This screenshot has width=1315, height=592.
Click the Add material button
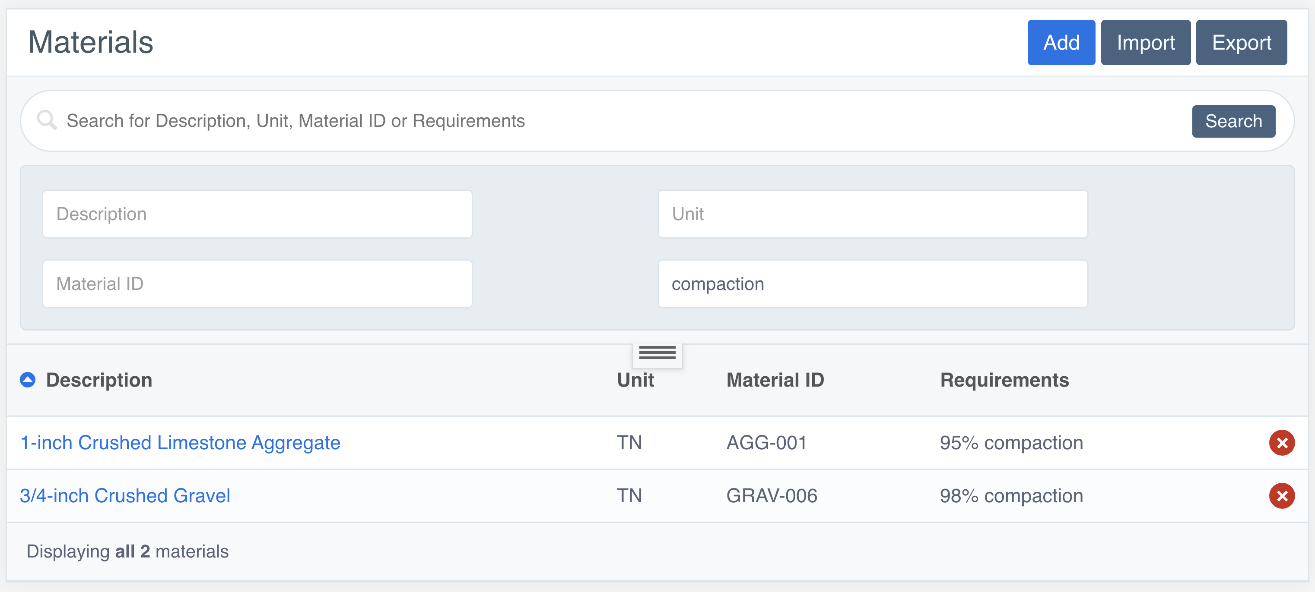pyautogui.click(x=1061, y=42)
